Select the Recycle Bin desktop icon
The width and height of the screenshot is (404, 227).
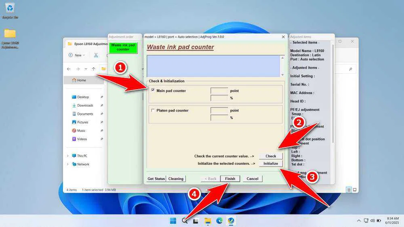pyautogui.click(x=10, y=11)
